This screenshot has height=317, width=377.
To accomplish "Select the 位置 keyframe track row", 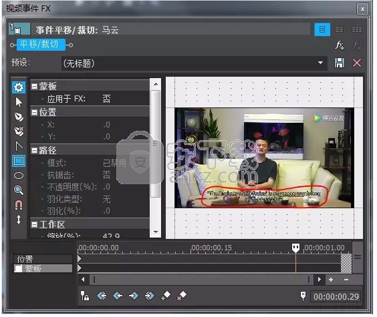I will pos(43,259).
